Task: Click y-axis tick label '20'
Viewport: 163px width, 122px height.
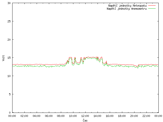Action: pyautogui.click(x=9, y=40)
